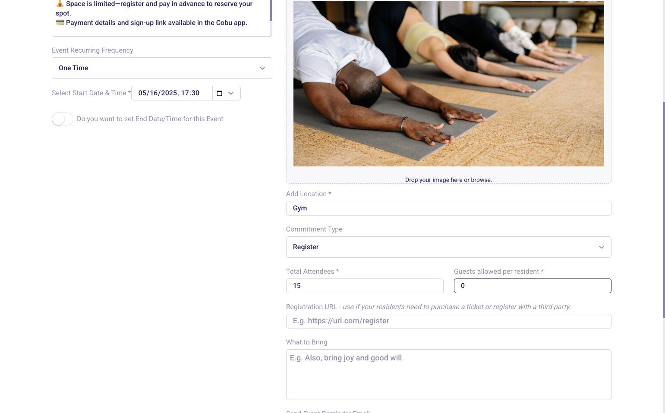
Task: Click the chevron arrow in One Time selector
Action: tap(262, 68)
